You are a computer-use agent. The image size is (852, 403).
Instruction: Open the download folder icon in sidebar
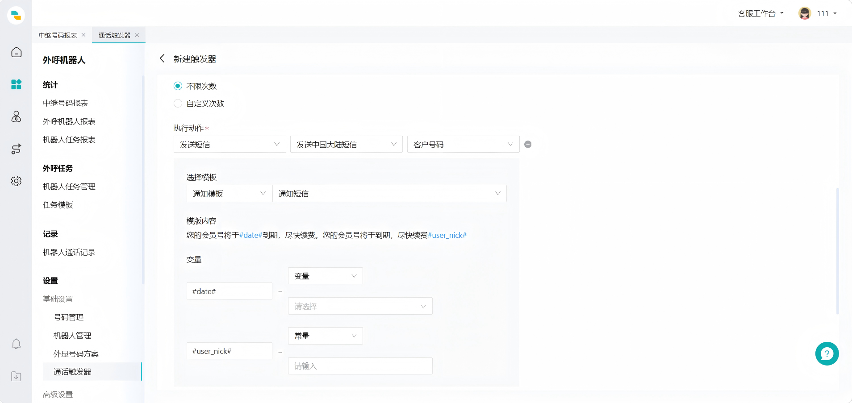pyautogui.click(x=16, y=376)
